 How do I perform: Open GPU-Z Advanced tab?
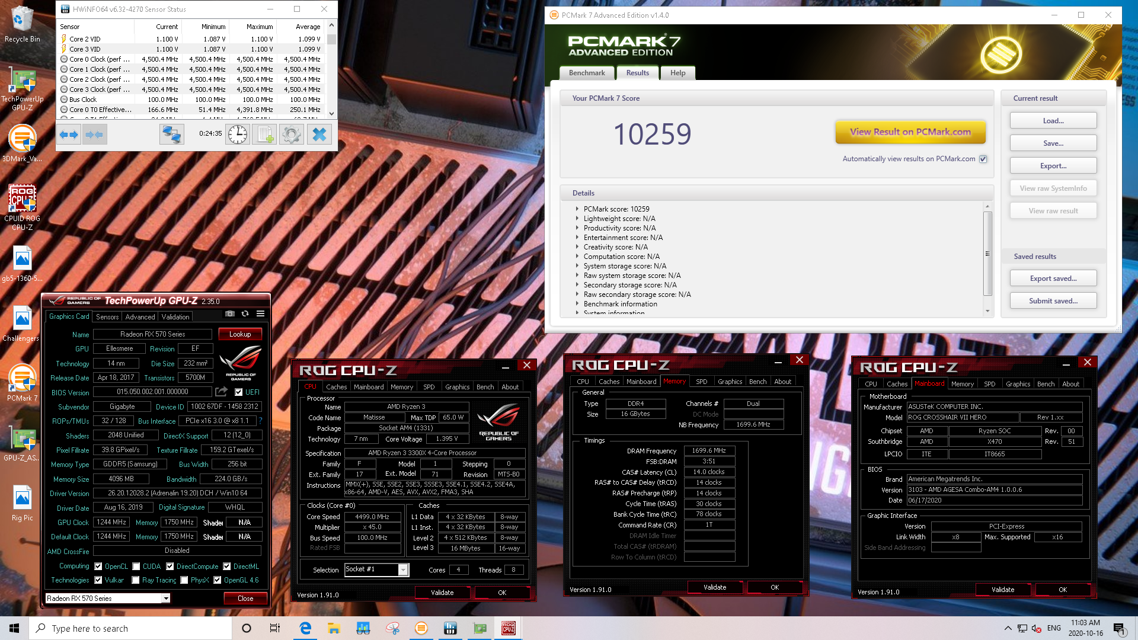point(140,317)
